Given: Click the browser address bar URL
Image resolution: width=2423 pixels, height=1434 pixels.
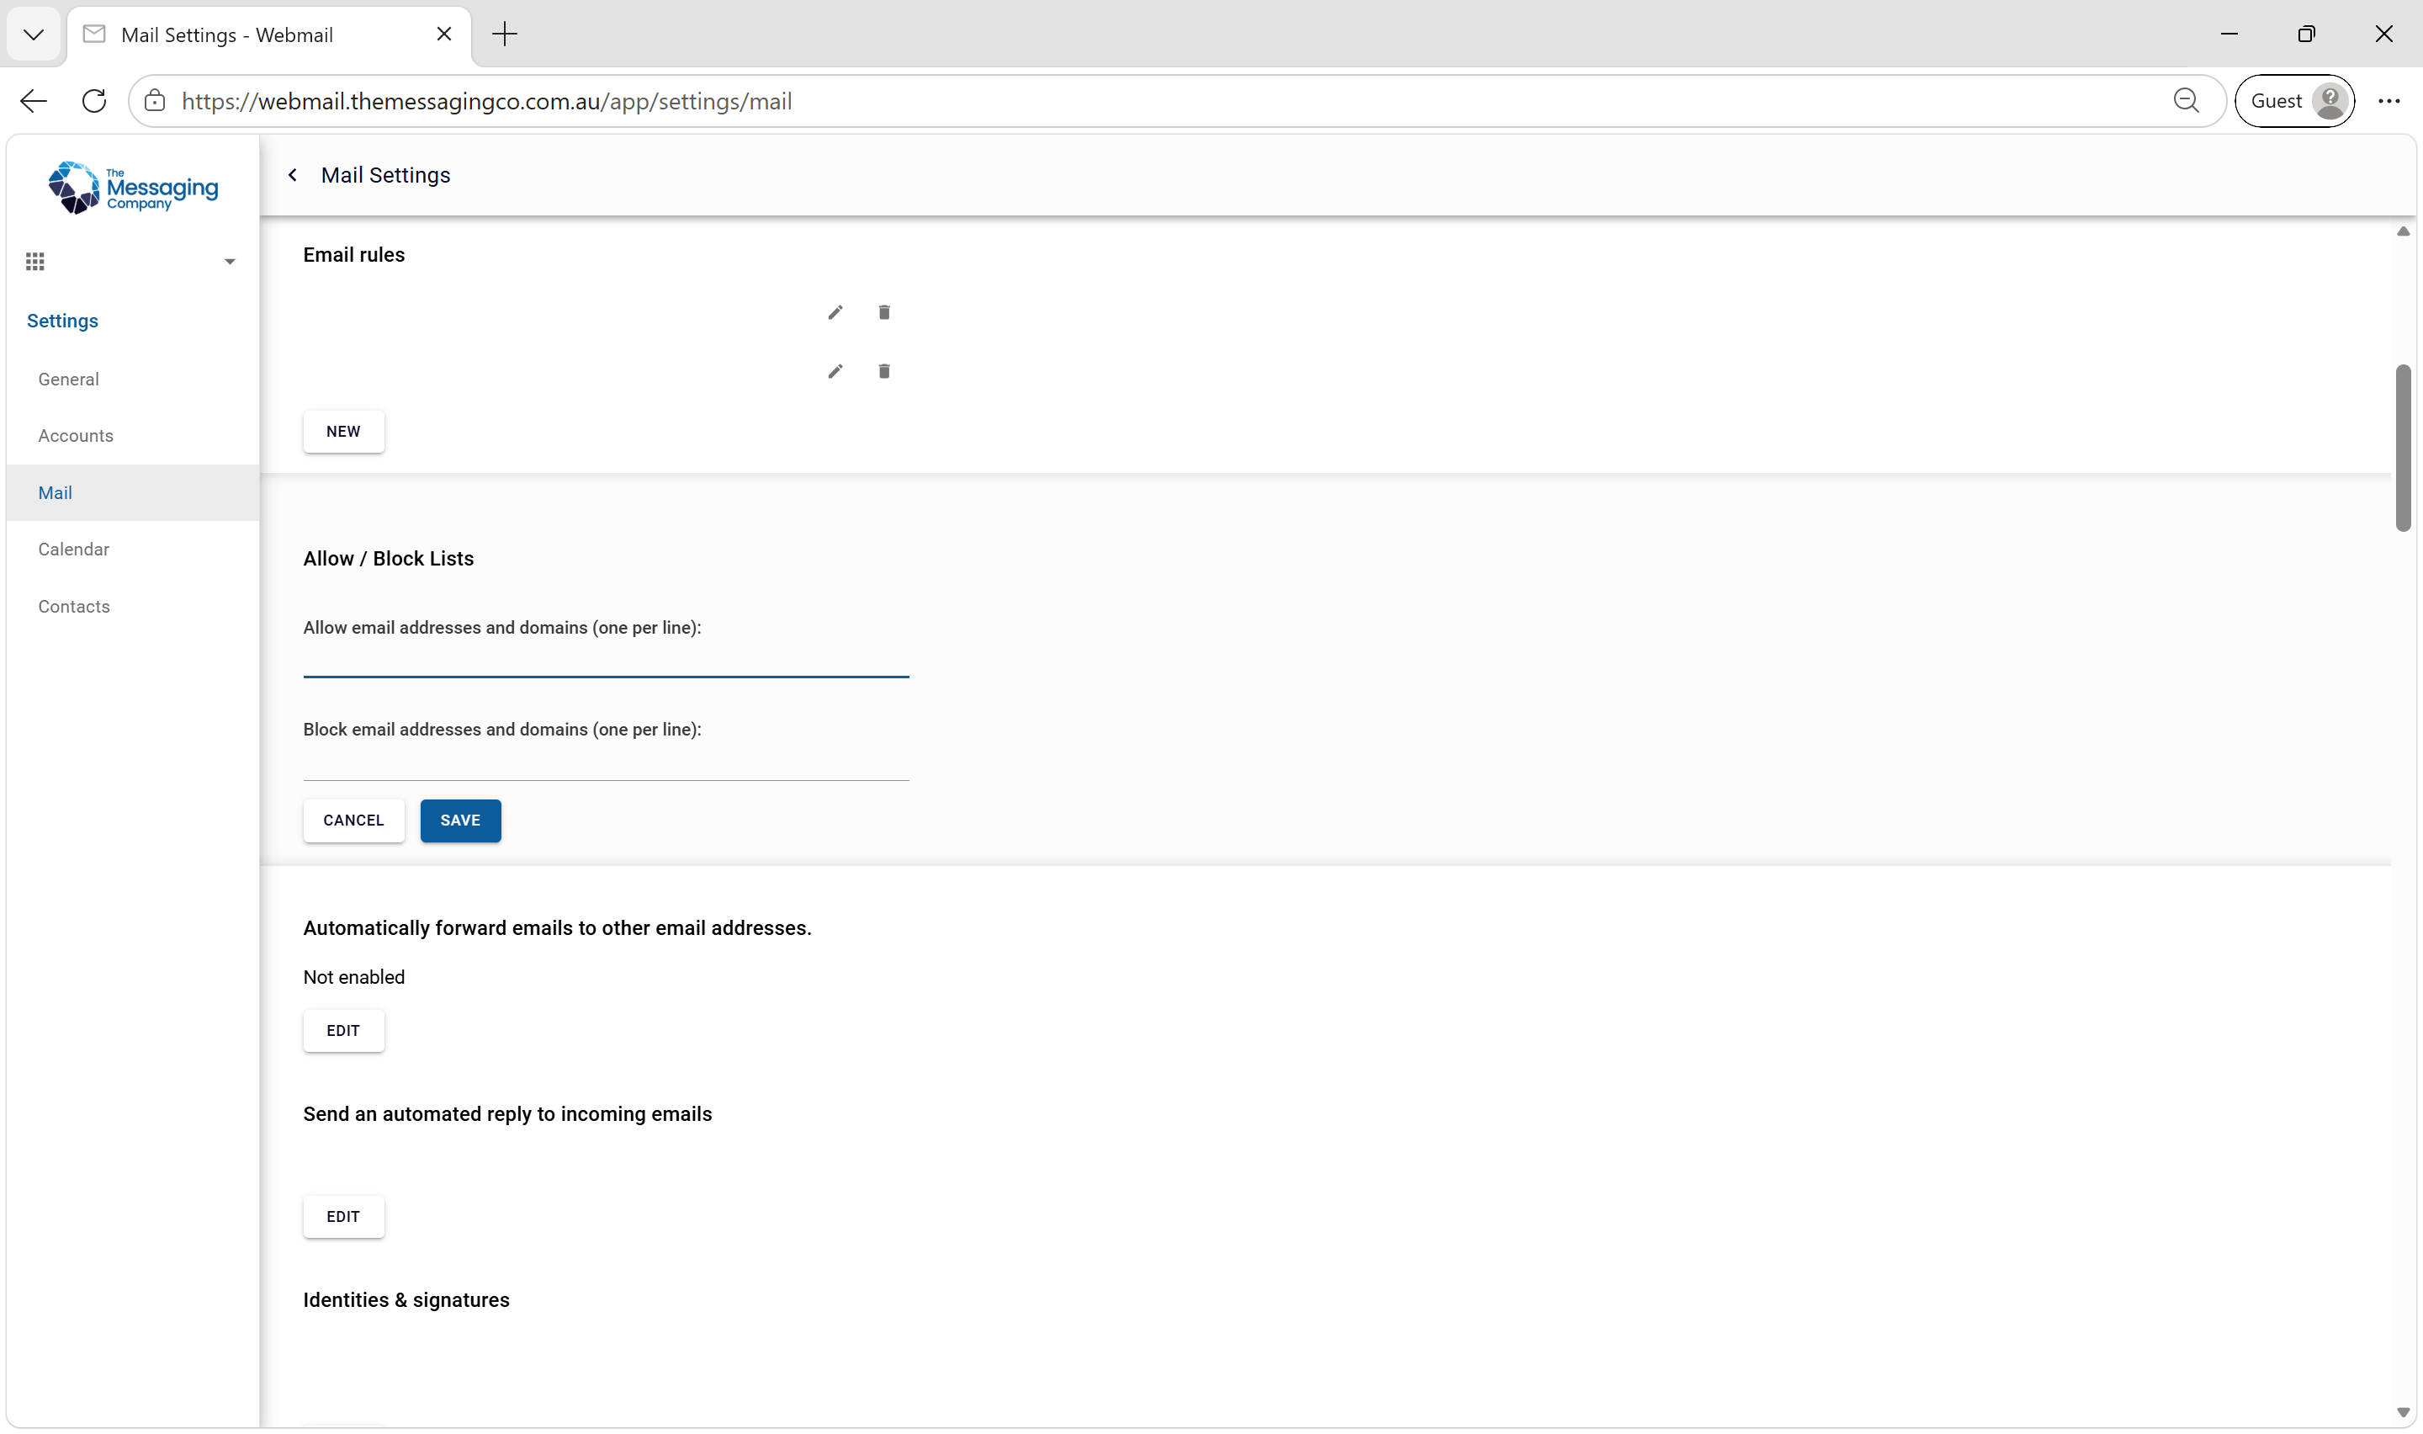Looking at the screenshot, I should click(487, 102).
